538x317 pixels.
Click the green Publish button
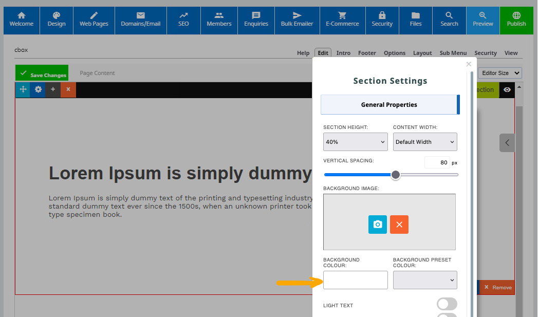pyautogui.click(x=516, y=20)
